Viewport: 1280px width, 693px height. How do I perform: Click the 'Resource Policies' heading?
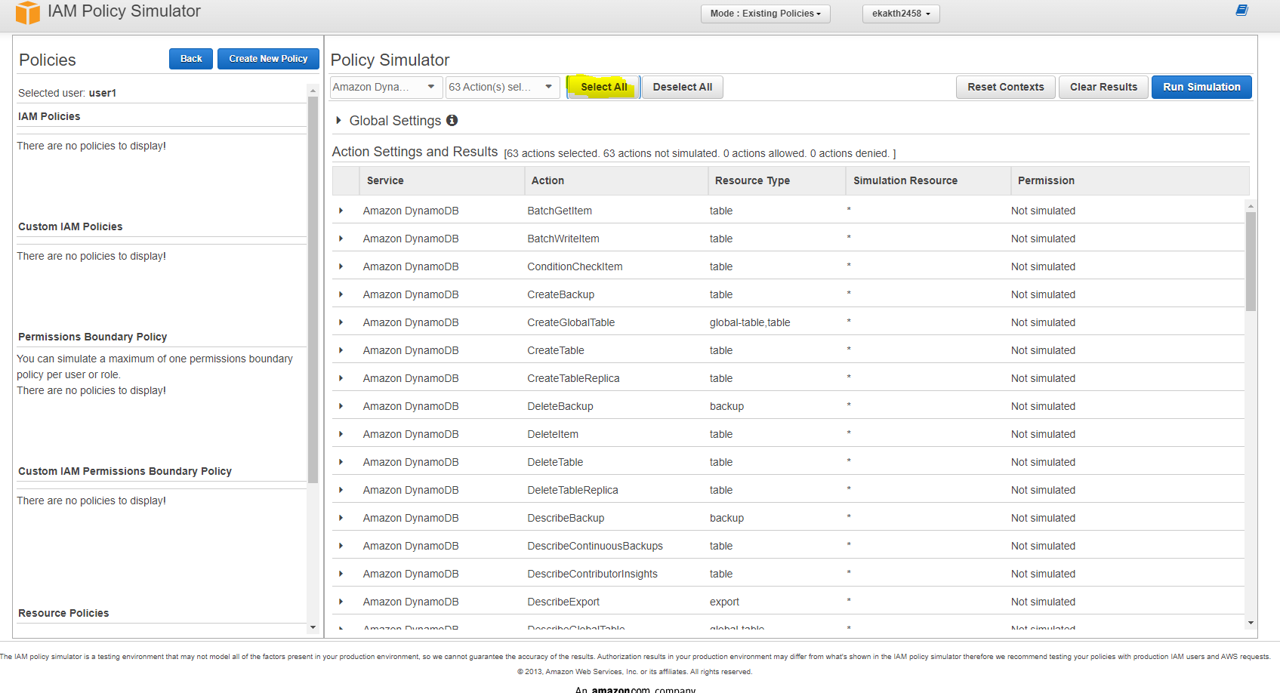tap(63, 613)
